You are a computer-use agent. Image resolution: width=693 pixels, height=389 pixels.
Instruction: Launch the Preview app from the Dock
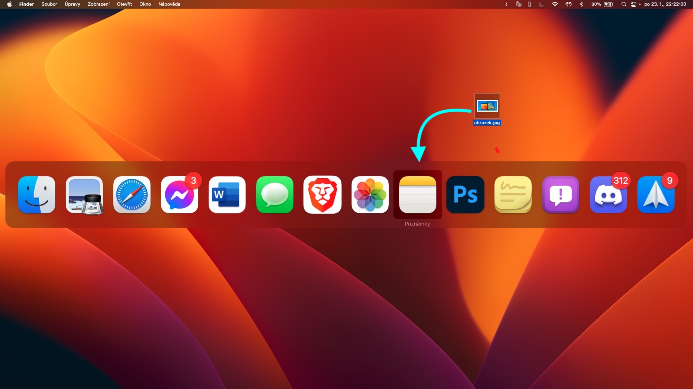tap(84, 195)
